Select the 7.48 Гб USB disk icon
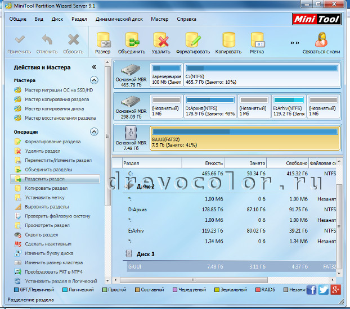This screenshot has height=309, width=350. click(131, 133)
